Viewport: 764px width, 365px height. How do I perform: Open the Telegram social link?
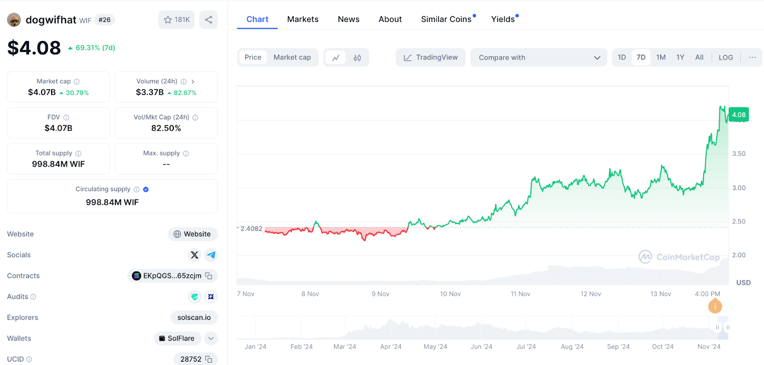211,255
